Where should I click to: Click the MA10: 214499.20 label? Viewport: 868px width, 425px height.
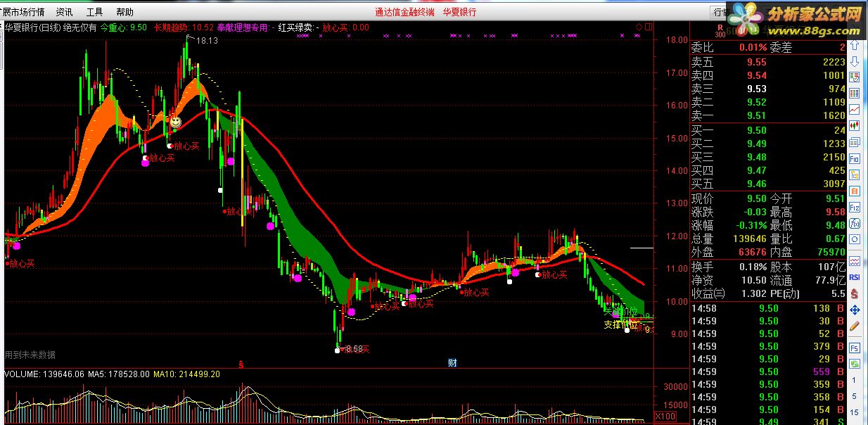(186, 374)
